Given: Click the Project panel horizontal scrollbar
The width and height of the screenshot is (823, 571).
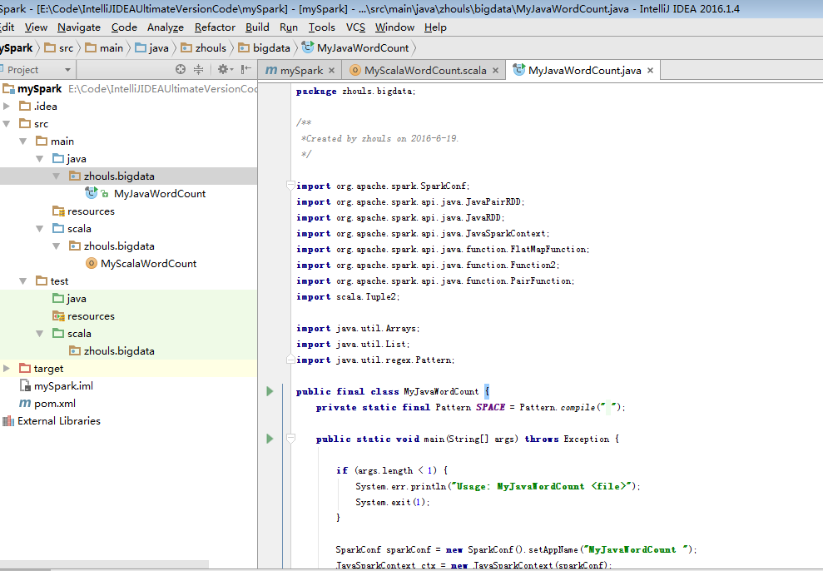Looking at the screenshot, I should (105, 564).
